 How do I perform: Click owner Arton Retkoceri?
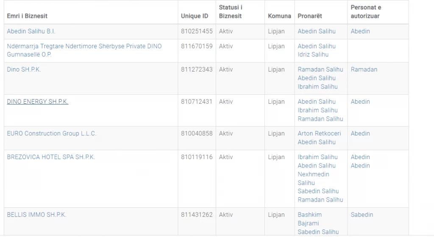(x=319, y=133)
